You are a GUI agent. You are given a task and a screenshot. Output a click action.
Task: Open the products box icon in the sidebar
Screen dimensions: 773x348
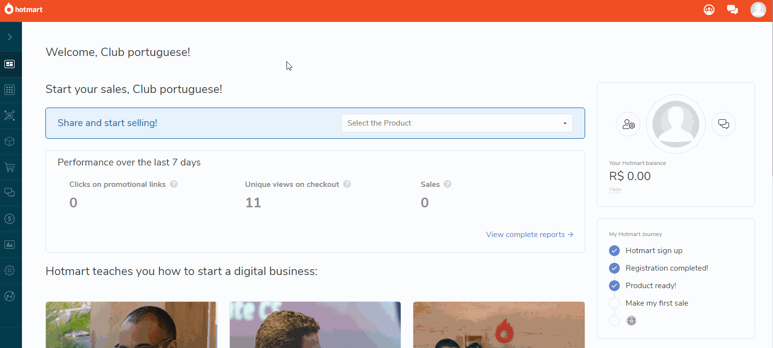(x=10, y=142)
